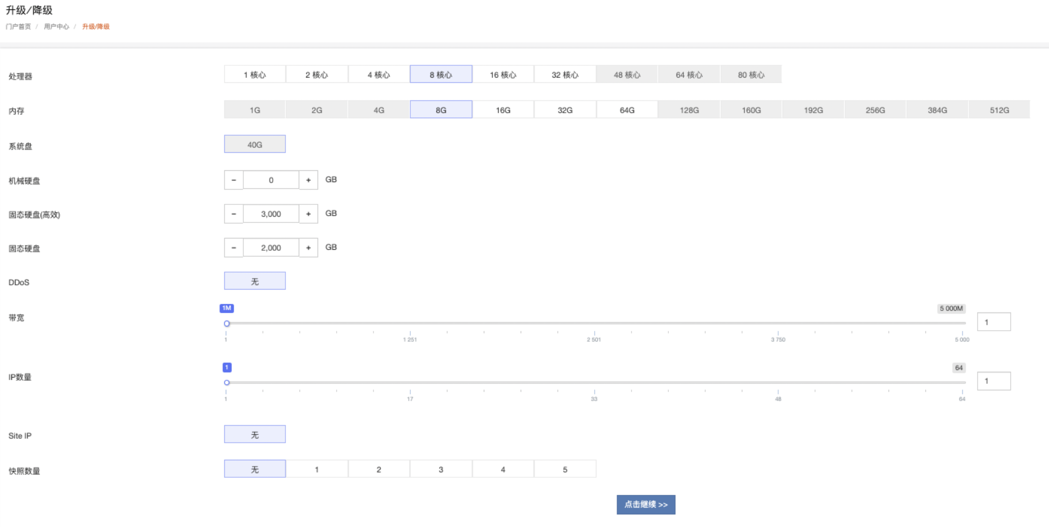Select 64G memory option
This screenshot has height=527, width=1049.
click(x=627, y=110)
